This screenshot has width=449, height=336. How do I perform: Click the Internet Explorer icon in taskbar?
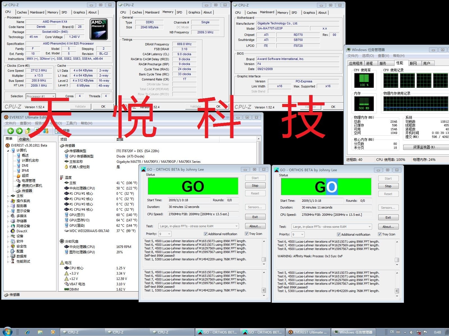pos(28,332)
